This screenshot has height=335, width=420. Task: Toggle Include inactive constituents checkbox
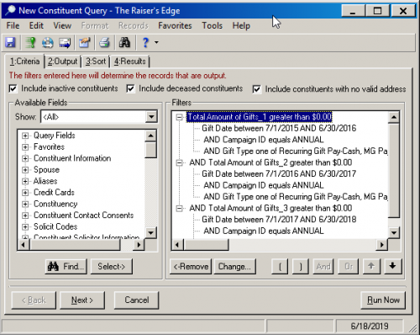tap(13, 88)
